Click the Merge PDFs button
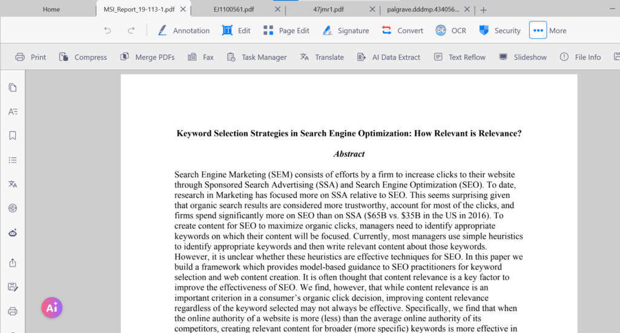The height and width of the screenshot is (333, 620). [x=148, y=57]
